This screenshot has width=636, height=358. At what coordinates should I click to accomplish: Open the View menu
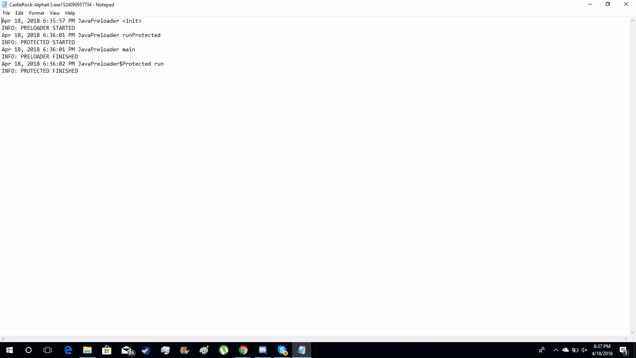[54, 13]
